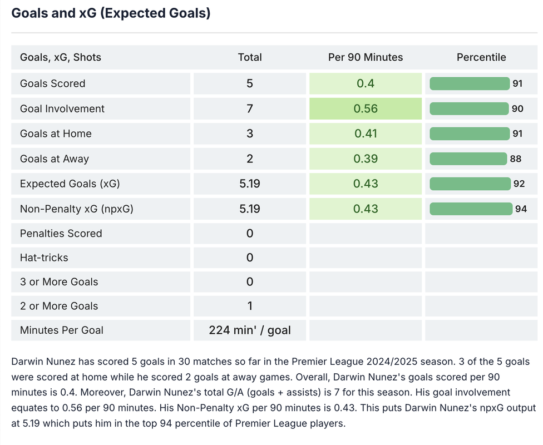Click the Goal Involvement percentile bar
The width and height of the screenshot is (543, 445).
(x=470, y=108)
